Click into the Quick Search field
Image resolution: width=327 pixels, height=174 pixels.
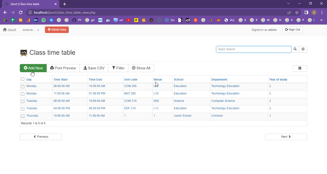[x=253, y=49]
